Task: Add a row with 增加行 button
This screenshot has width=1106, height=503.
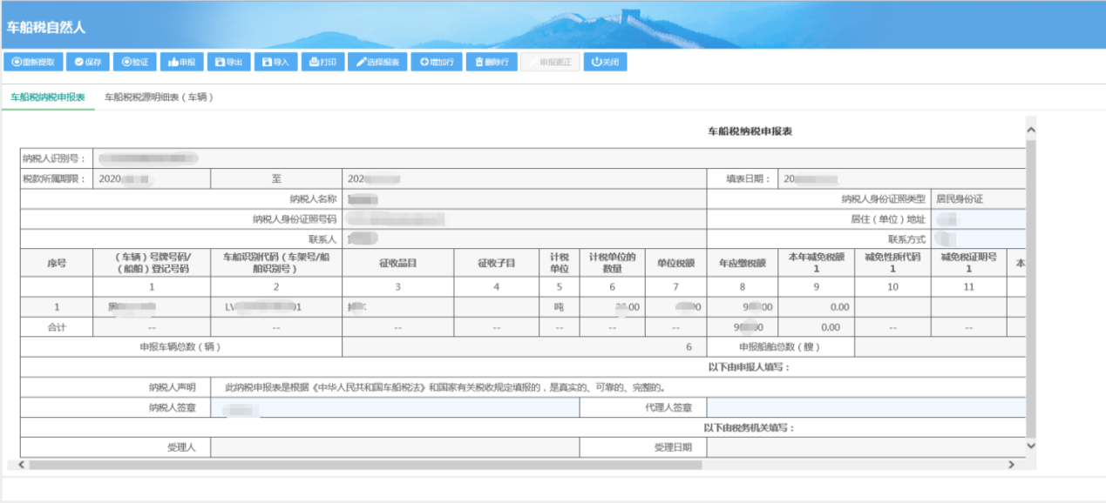Action: (x=436, y=62)
